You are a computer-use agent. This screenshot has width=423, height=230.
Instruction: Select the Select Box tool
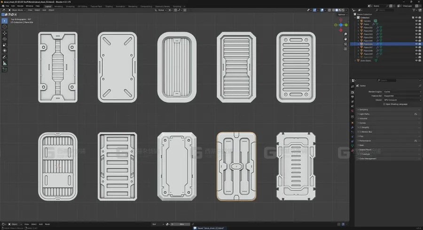pos(5,21)
